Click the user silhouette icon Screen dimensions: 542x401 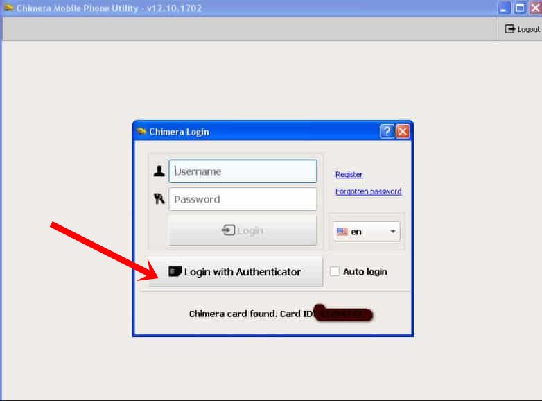(x=159, y=171)
